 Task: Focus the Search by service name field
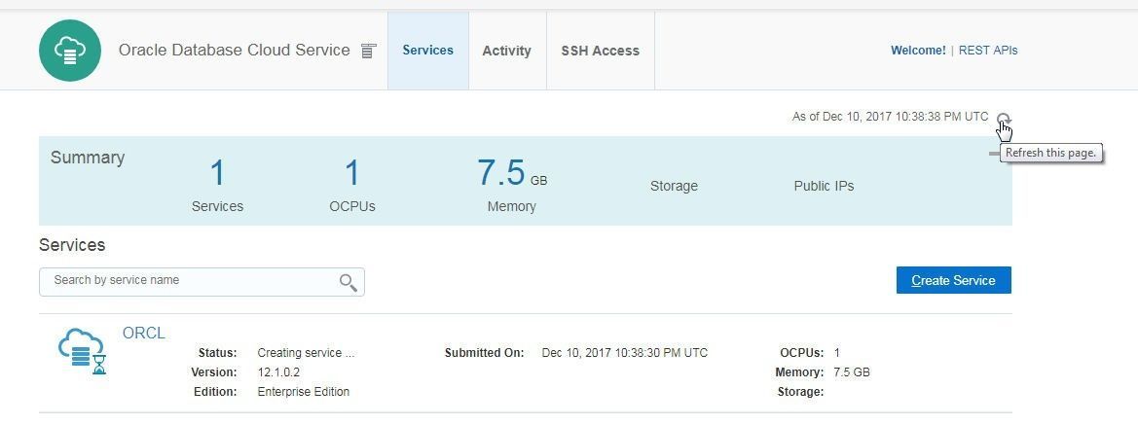pos(202,282)
